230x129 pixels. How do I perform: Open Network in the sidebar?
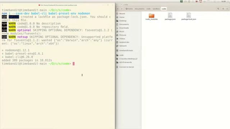[123, 46]
